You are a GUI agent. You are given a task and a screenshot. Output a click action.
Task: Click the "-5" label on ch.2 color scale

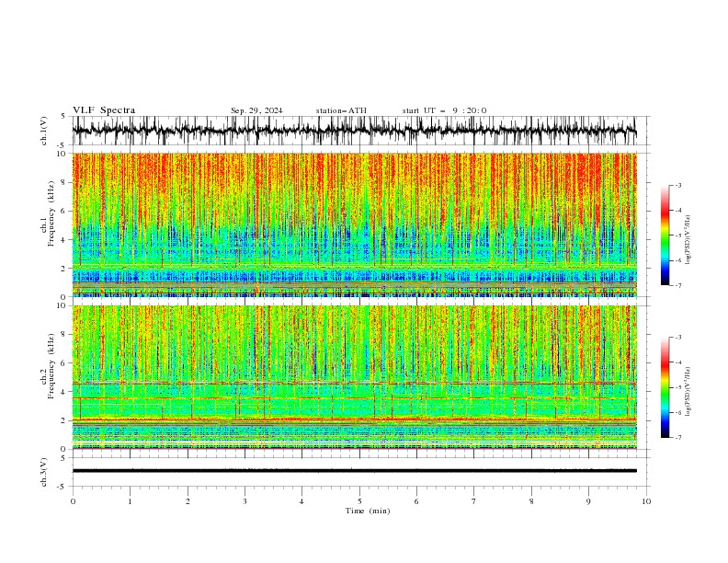677,387
